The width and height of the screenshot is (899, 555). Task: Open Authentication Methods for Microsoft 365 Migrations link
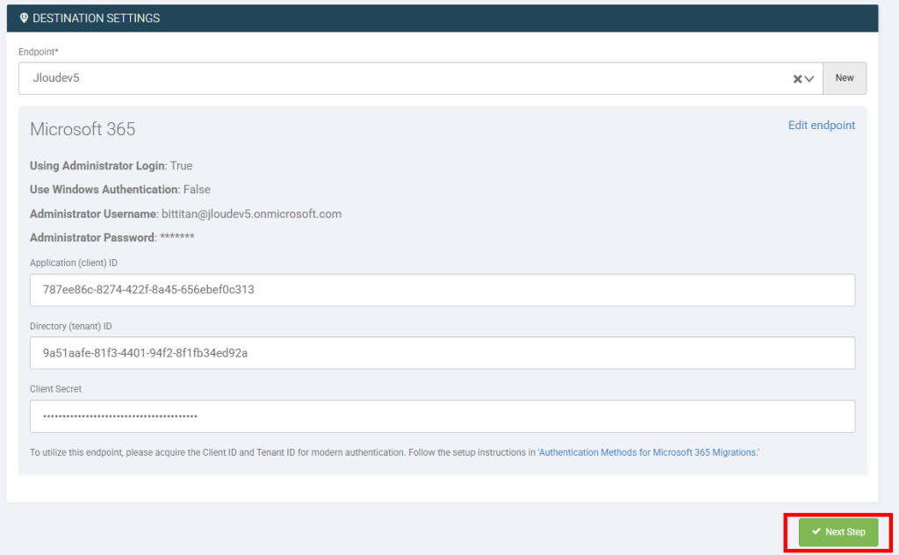point(649,452)
